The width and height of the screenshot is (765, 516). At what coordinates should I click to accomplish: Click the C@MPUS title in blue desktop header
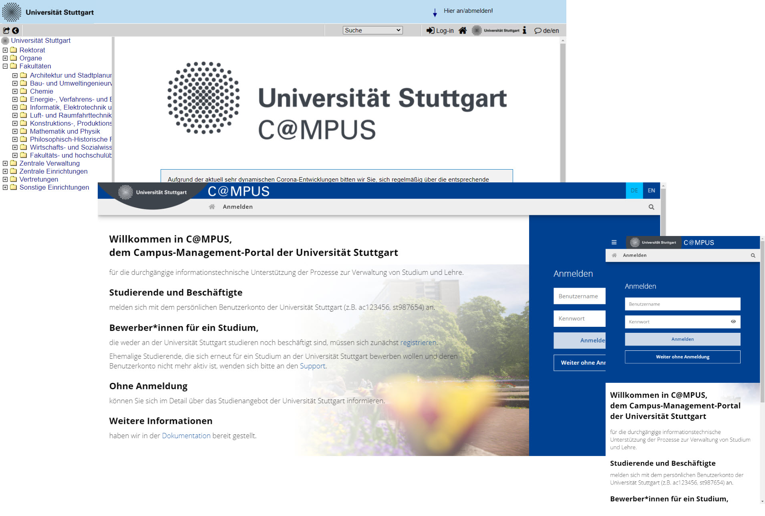point(239,191)
